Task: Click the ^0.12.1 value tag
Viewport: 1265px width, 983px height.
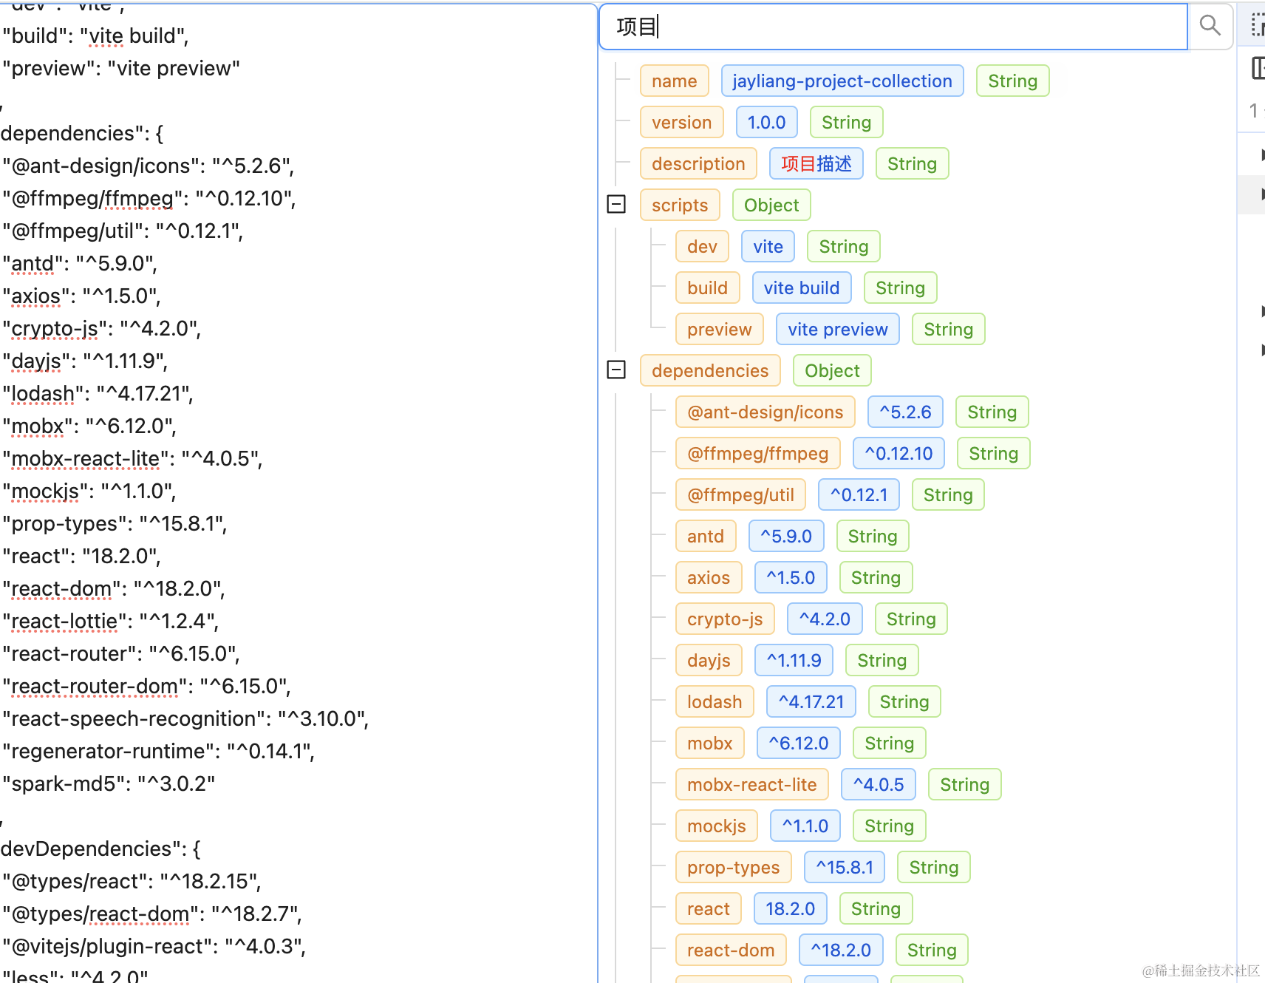Action: pyautogui.click(x=859, y=495)
